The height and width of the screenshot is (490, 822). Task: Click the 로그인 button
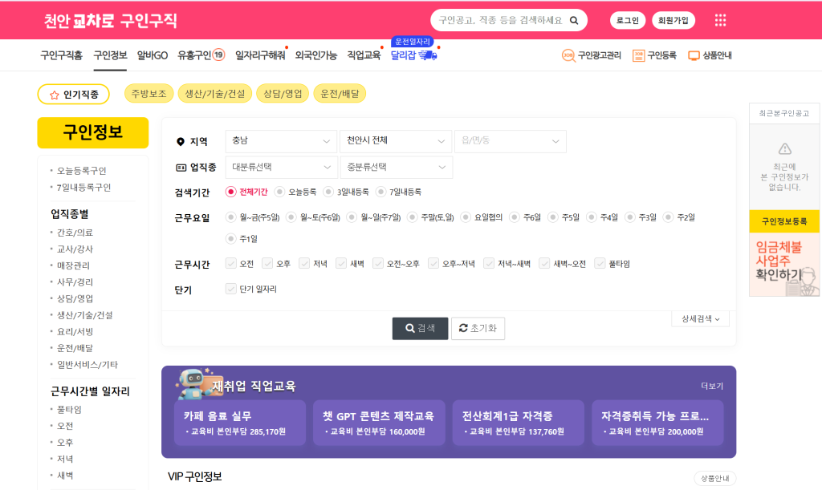point(628,20)
